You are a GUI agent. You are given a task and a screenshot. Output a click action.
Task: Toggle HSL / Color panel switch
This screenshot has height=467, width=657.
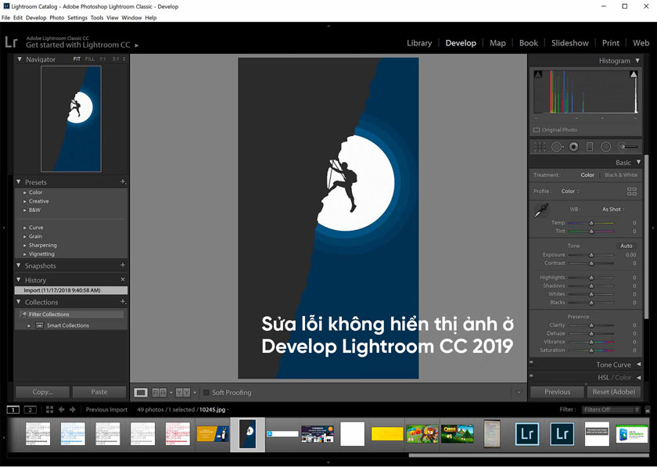[x=531, y=375]
